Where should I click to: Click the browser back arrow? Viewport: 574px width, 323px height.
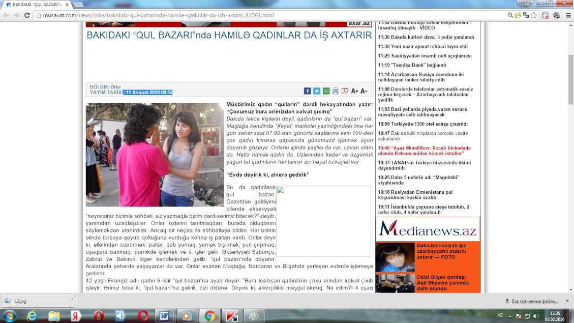click(6, 15)
